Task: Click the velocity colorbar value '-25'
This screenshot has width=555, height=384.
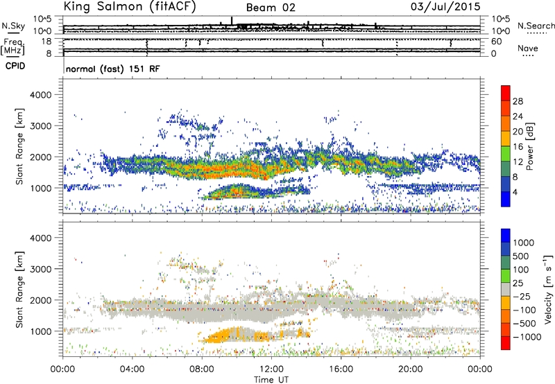Action: point(522,297)
